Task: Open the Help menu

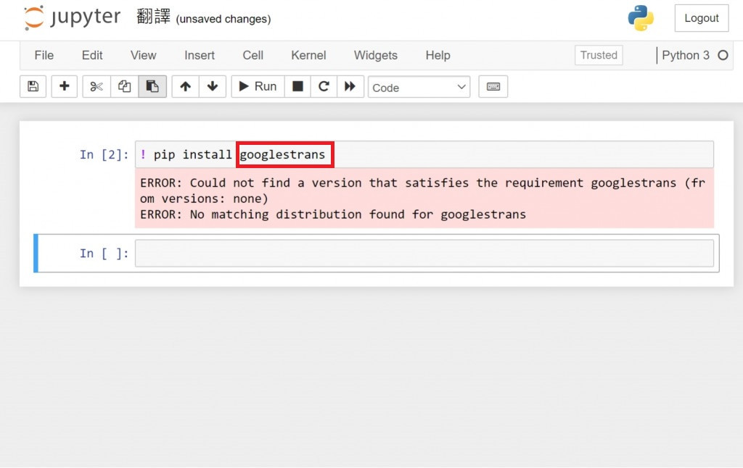Action: (x=438, y=55)
